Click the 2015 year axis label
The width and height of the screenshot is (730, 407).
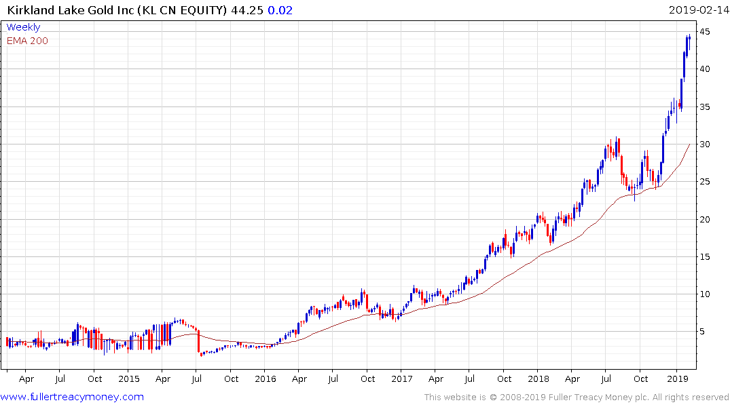coord(129,379)
